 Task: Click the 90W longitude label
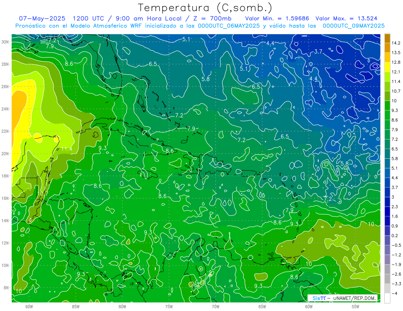pos(29,307)
